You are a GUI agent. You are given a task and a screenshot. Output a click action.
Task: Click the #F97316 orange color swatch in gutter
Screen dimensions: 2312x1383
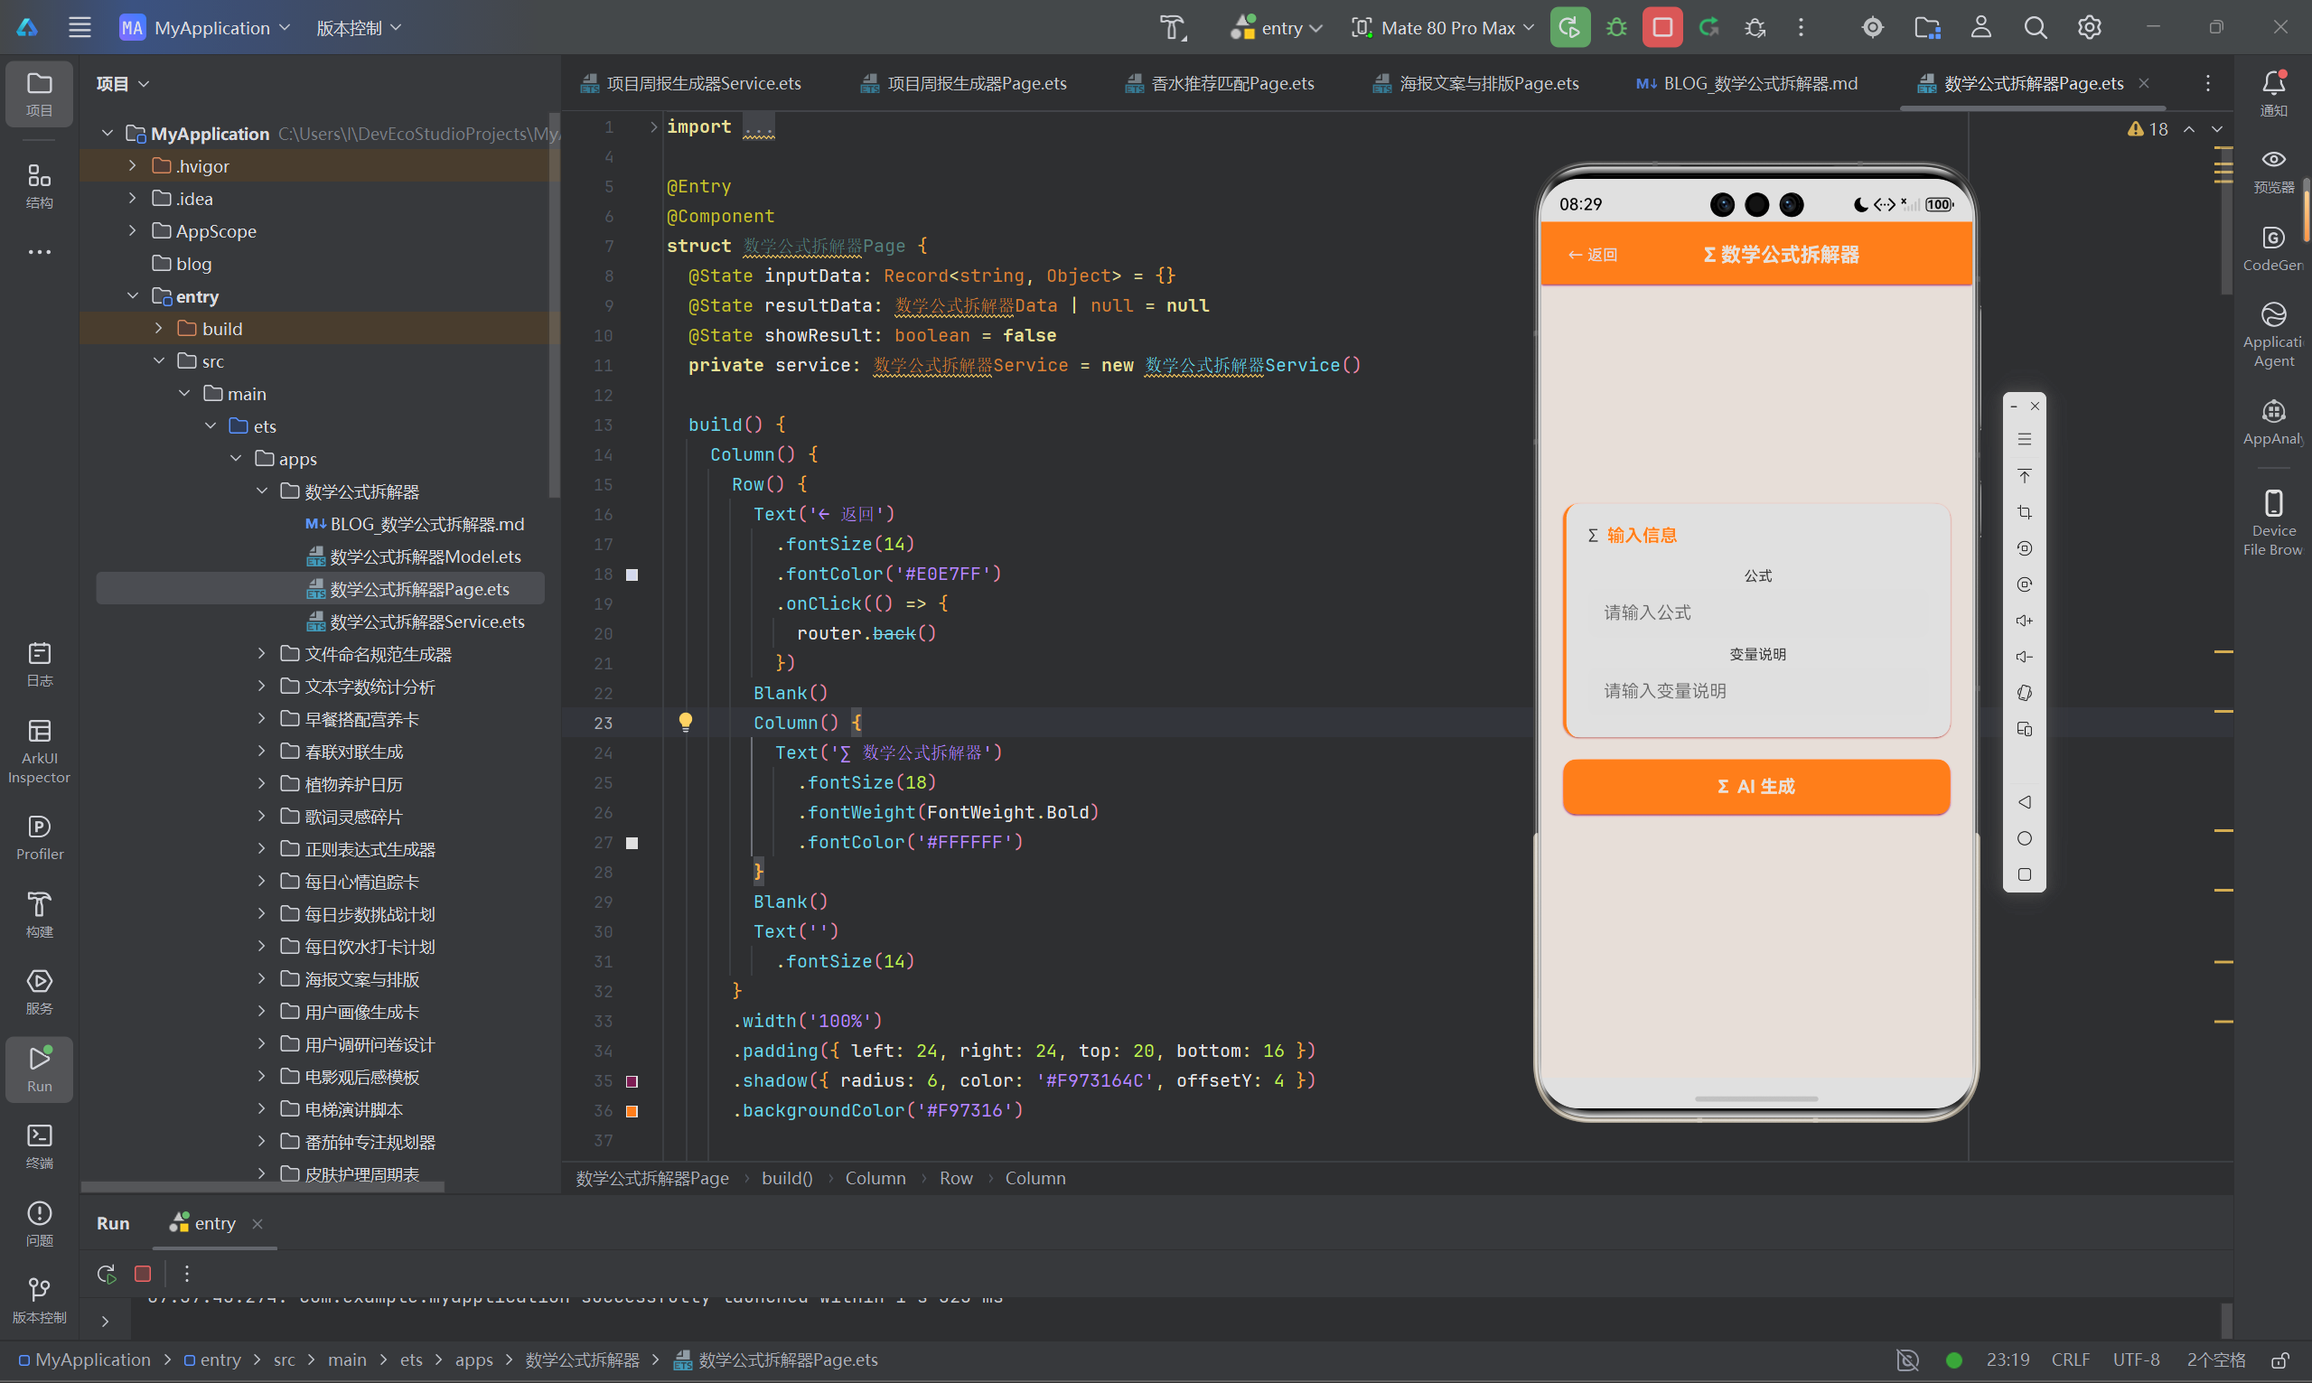pos(632,1111)
